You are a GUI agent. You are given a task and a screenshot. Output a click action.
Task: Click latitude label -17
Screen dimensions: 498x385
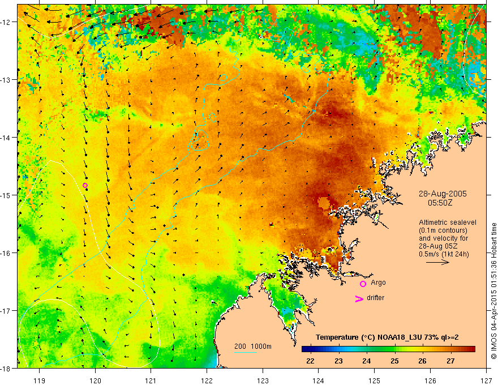pos(6,310)
